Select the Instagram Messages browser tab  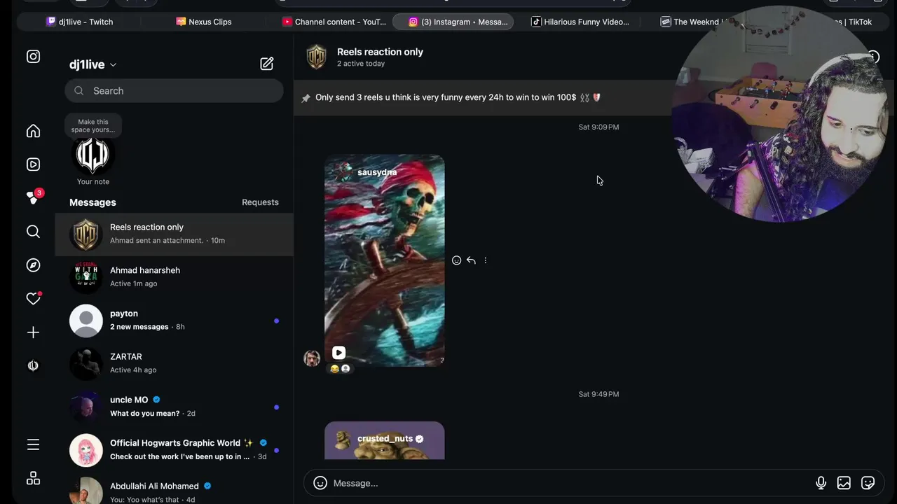click(x=453, y=22)
